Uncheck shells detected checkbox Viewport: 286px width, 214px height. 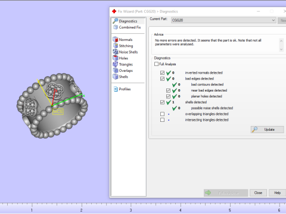162,102
